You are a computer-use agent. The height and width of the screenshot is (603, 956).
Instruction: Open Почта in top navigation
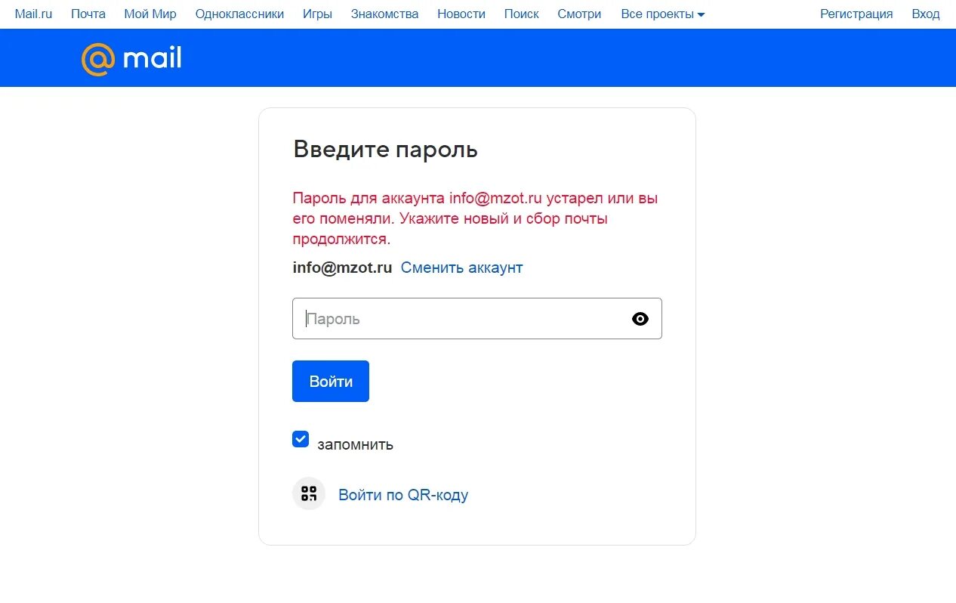(x=88, y=14)
